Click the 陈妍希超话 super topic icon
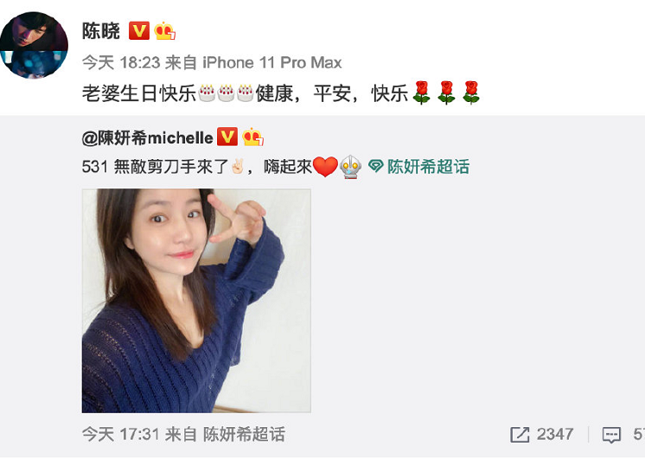The width and height of the screenshot is (645, 459). 375,167
